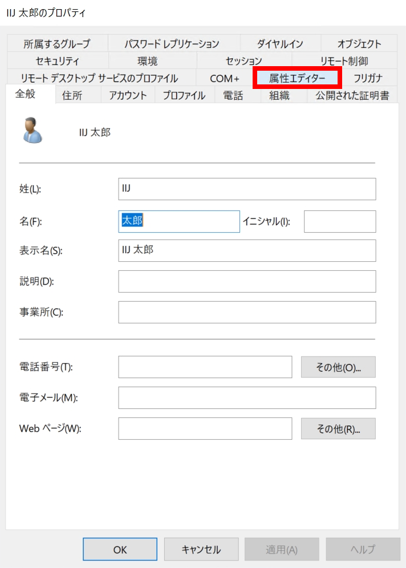This screenshot has width=406, height=568.
Task: Click その他(O)... next to 電話番号
Action: click(x=338, y=367)
